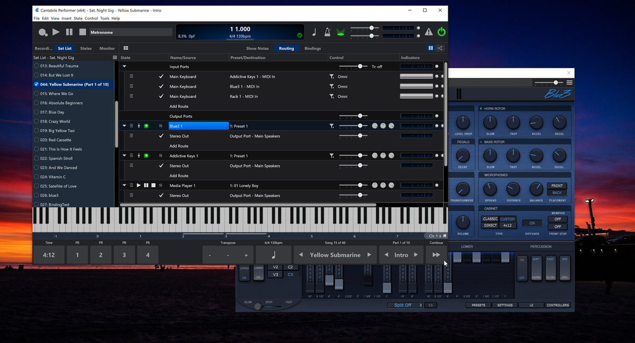The height and width of the screenshot is (343, 635).
Task: Open Blue3 Presets browser
Action: coord(478,305)
